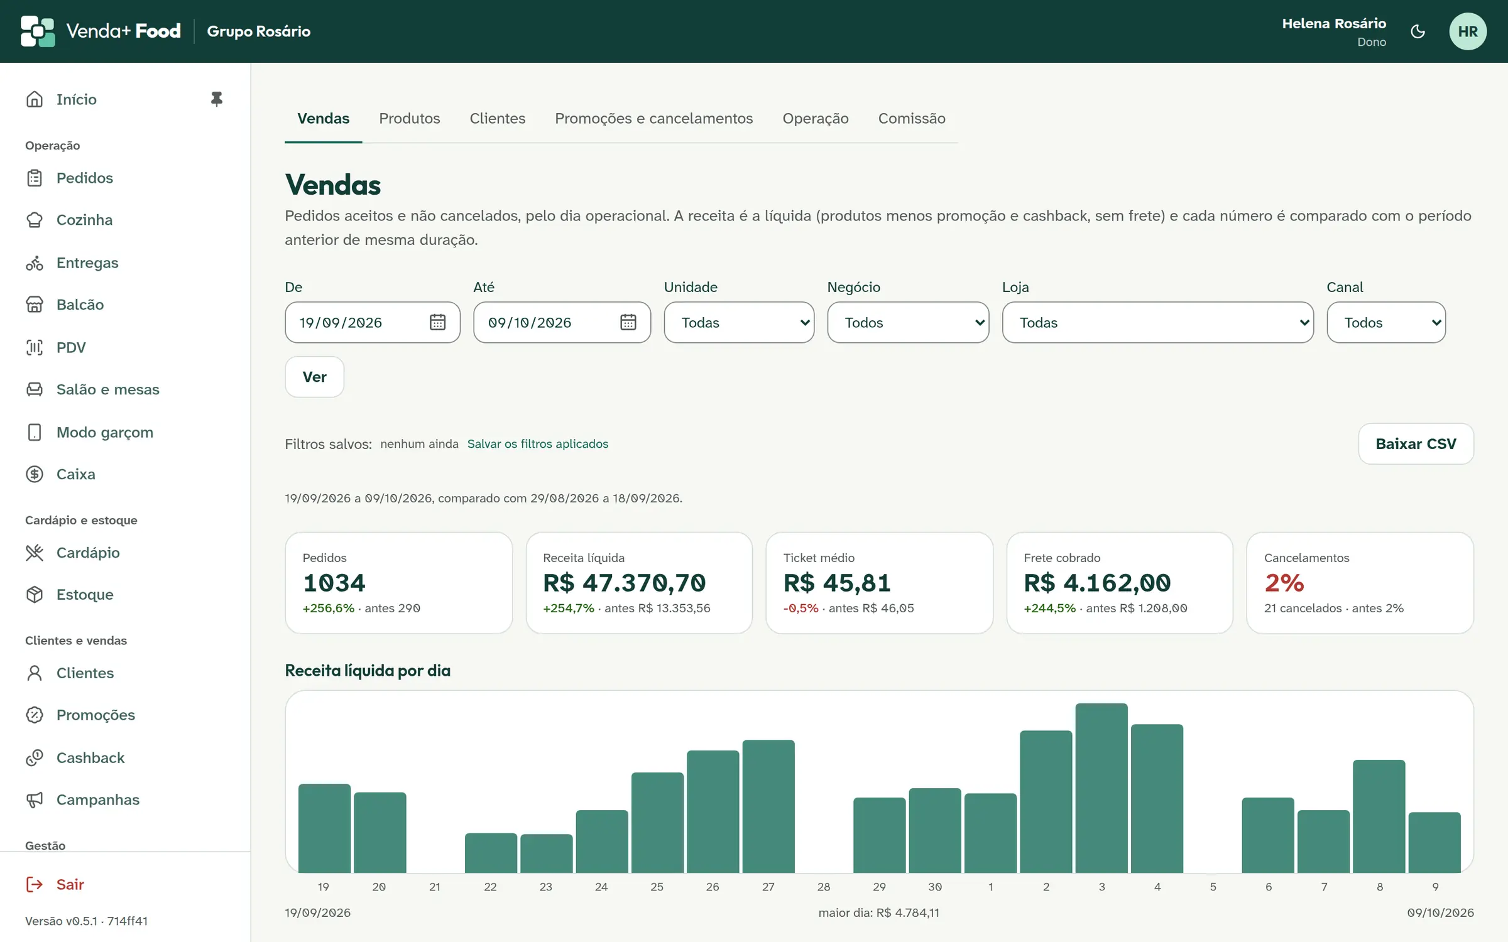Open Salão e mesas sofa icon

pos(35,389)
